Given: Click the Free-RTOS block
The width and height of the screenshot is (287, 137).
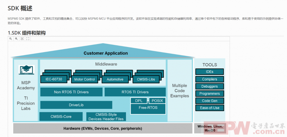Looking at the screenshot, I should 148,109.
